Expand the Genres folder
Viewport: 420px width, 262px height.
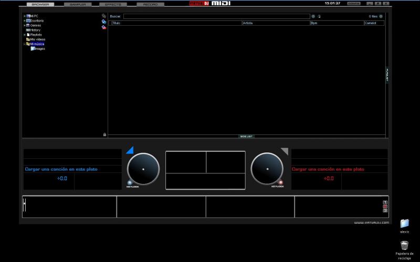(x=24, y=25)
